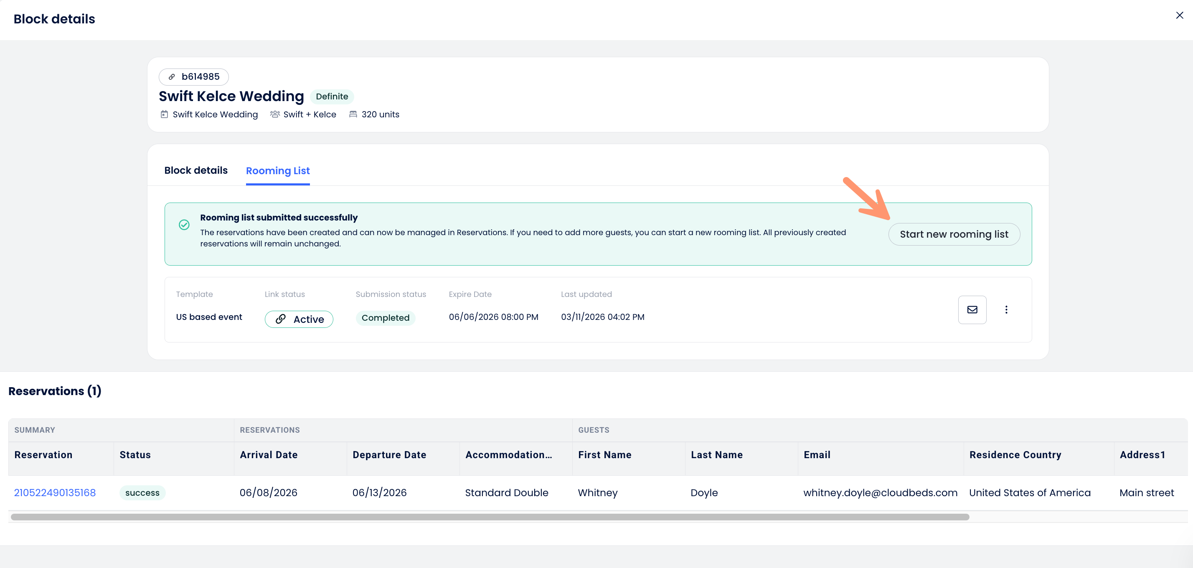Image resolution: width=1193 pixels, height=568 pixels.
Task: Click the Completed submission status badge
Action: point(385,317)
